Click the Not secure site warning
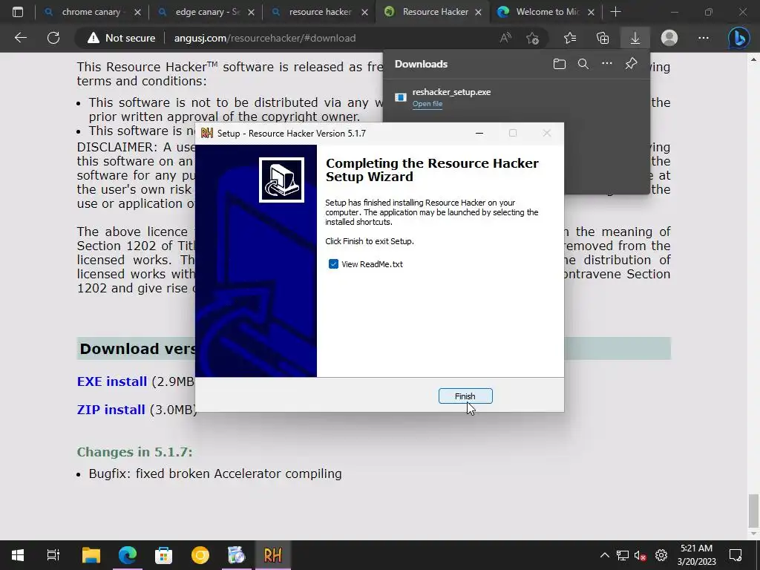The width and height of the screenshot is (760, 570). [121, 38]
